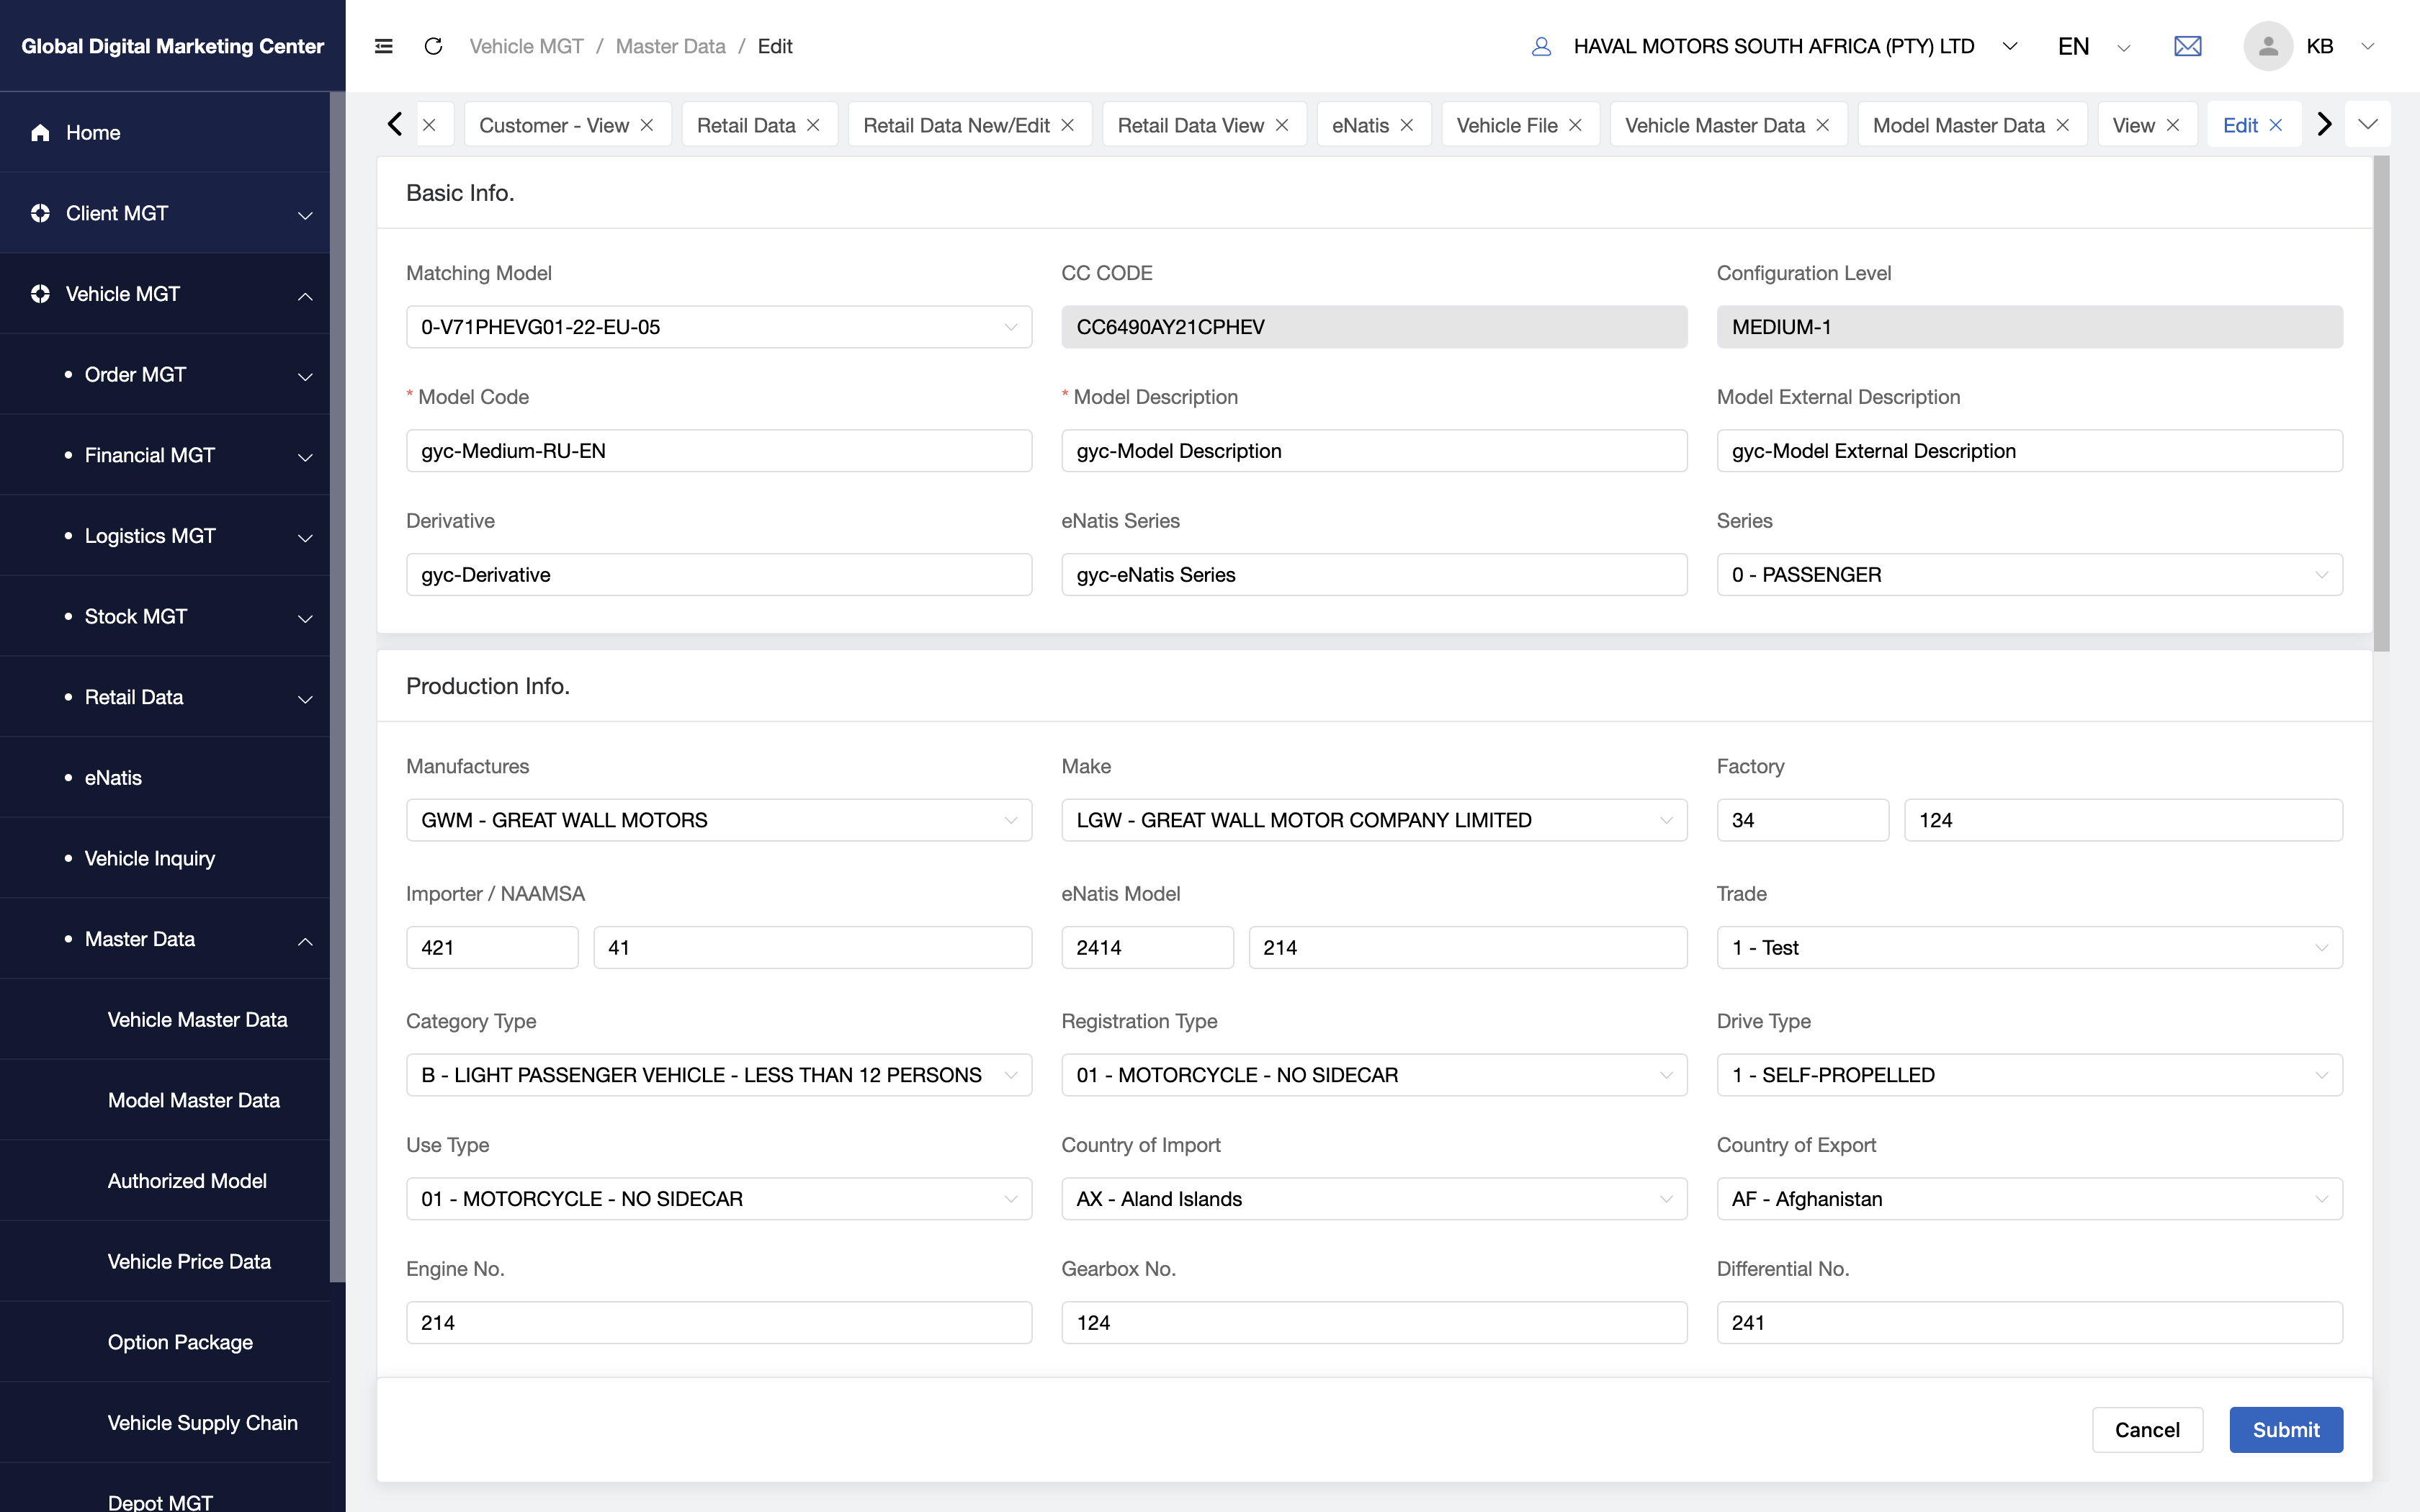Open Series PASSENGER dropdown

(2029, 575)
